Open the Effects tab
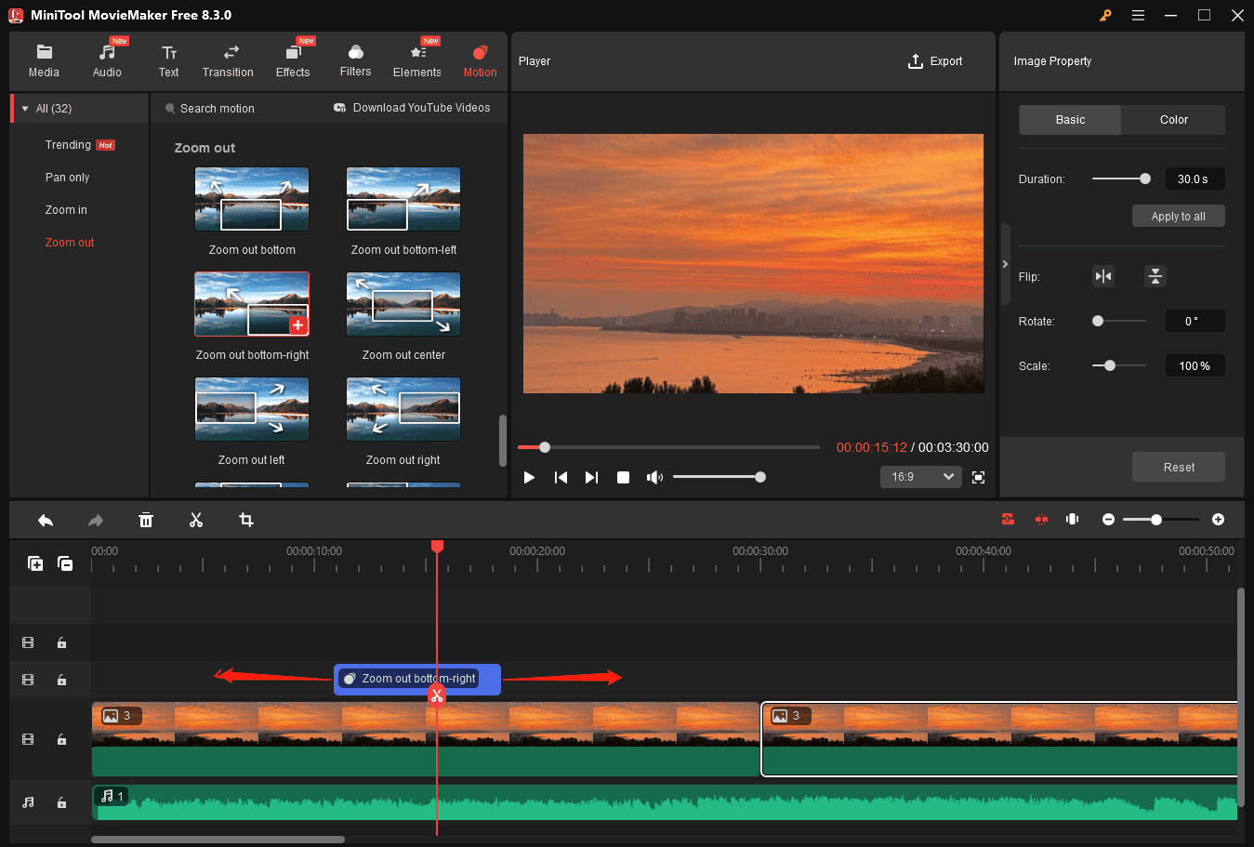 293,61
